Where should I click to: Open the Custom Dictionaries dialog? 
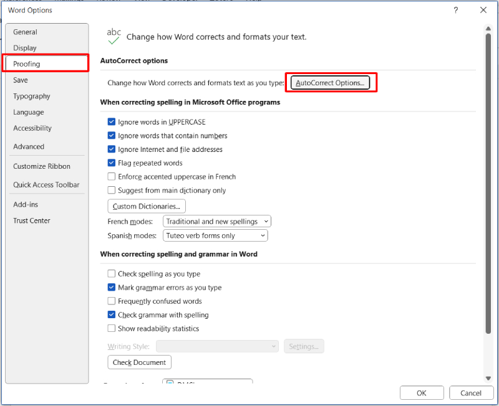point(146,205)
